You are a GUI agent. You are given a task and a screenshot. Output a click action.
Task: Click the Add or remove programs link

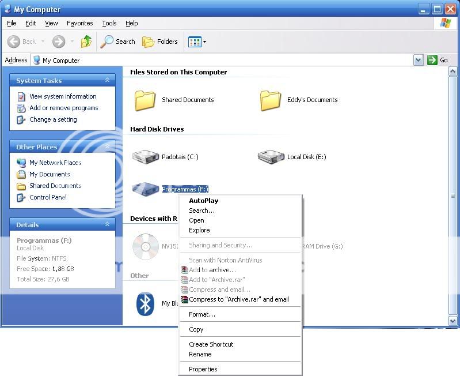coord(63,108)
